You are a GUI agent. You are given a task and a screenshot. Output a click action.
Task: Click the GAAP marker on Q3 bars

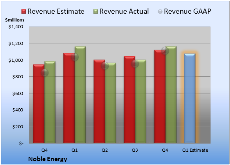point(135,64)
